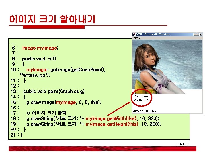Screen dimensions: 205x153
Task: Click the comment '// 이미지 크기 출력'
Action: (x=46, y=113)
